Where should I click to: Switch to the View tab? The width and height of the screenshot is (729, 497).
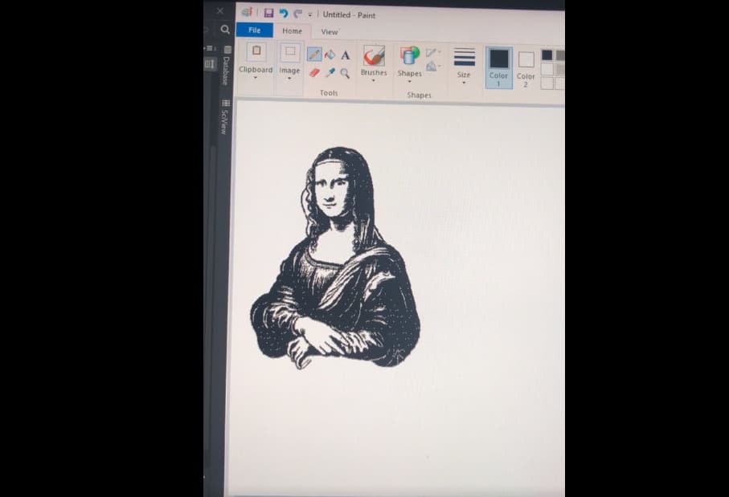329,31
